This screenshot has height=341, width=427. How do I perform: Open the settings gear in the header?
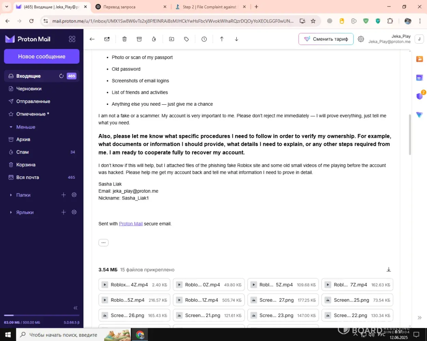click(x=361, y=39)
